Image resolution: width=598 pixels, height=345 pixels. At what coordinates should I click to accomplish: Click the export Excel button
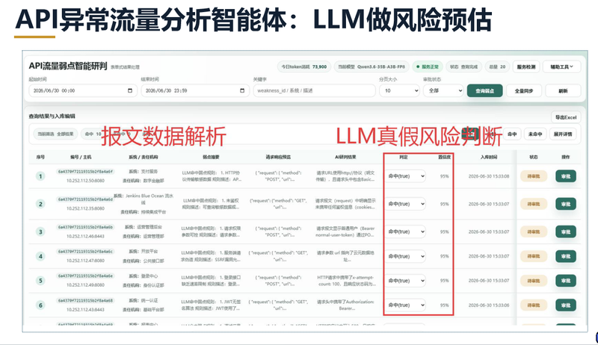(566, 117)
